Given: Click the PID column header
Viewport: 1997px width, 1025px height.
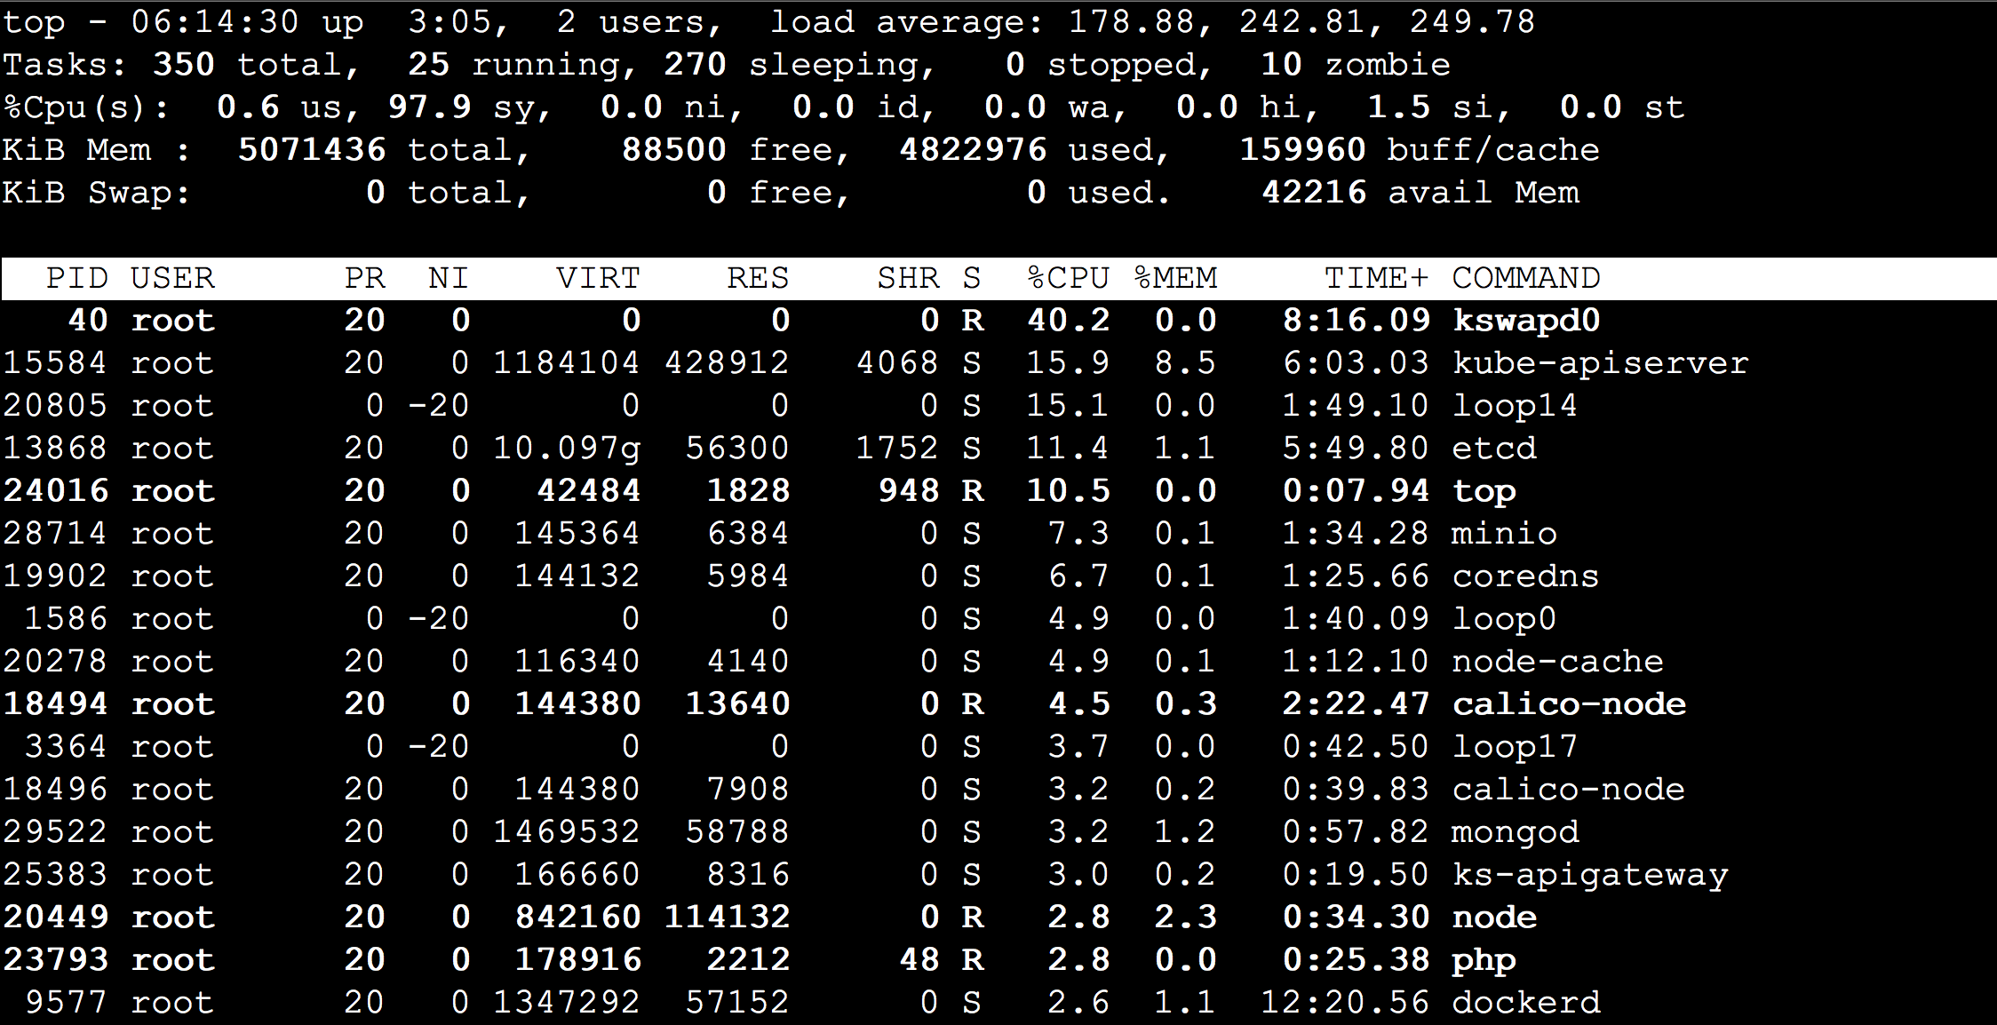Looking at the screenshot, I should pos(77,279).
